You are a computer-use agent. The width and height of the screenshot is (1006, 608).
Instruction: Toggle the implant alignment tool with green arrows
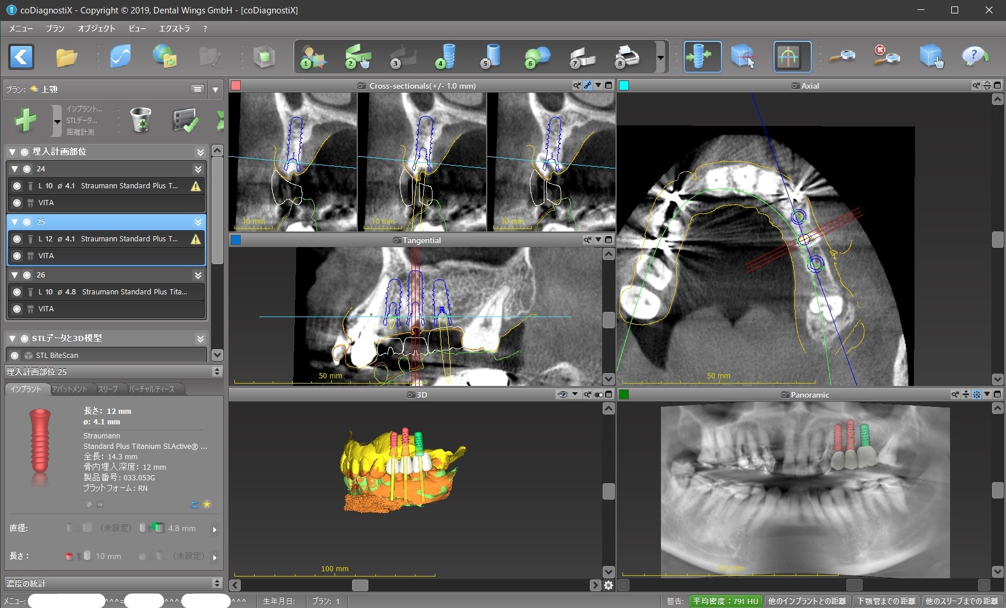click(x=702, y=57)
